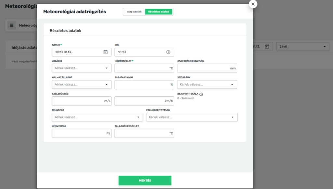Close the Meteorológiai adatrögzítés dialog

[x=253, y=4]
